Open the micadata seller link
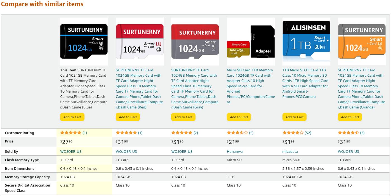The height and width of the screenshot is (196, 391). pos(290,151)
